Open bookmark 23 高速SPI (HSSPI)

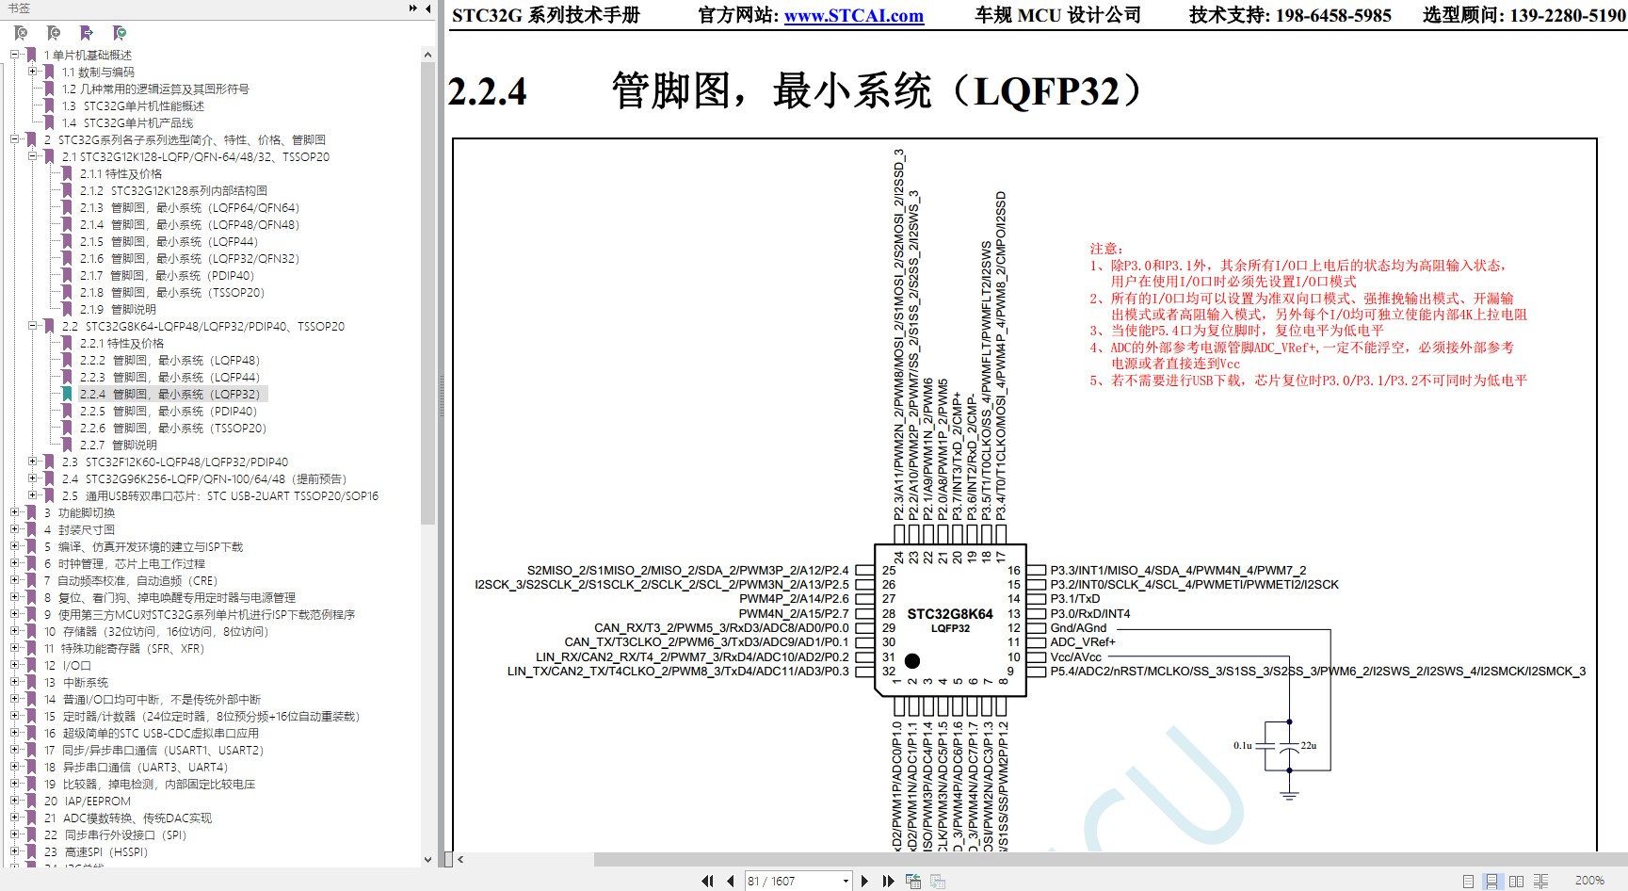pos(96,852)
